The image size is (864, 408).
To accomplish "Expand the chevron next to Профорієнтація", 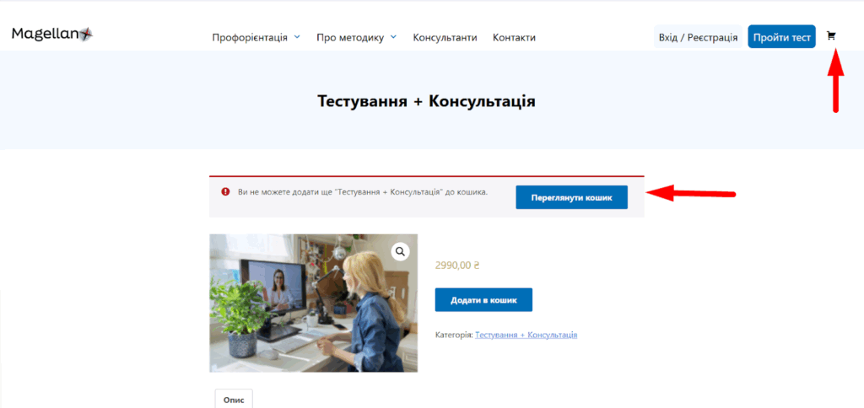I will coord(296,37).
